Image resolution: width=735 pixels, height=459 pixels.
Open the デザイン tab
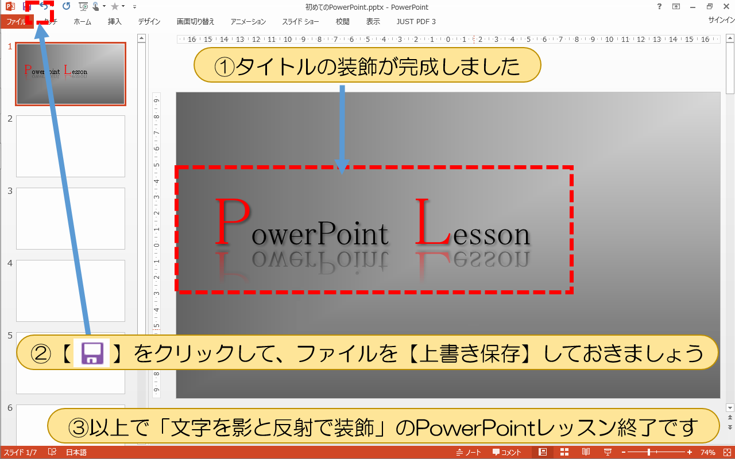click(x=149, y=21)
